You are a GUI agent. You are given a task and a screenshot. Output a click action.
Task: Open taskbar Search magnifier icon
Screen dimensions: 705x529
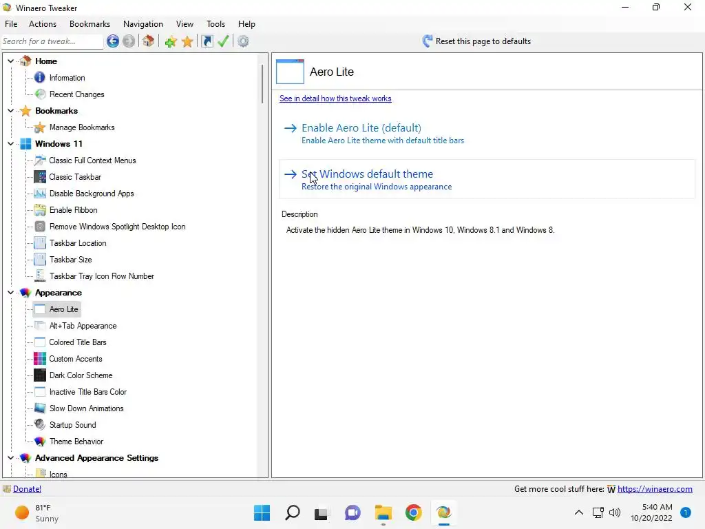tap(292, 512)
